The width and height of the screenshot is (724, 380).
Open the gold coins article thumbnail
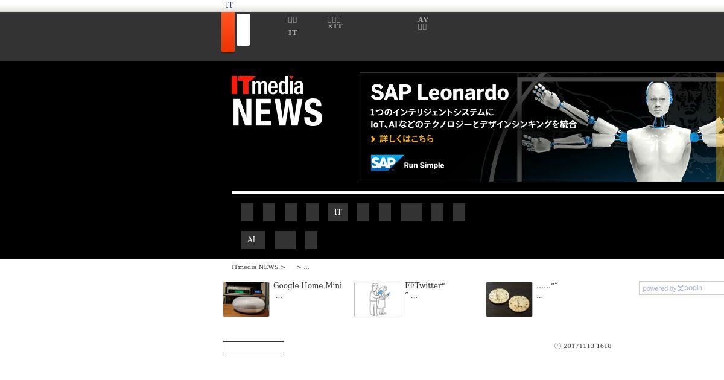point(509,299)
